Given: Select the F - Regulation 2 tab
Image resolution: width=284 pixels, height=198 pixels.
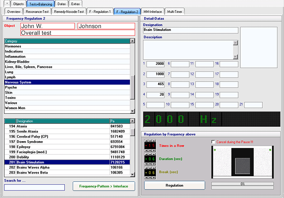Looking at the screenshot, I should tap(127, 12).
